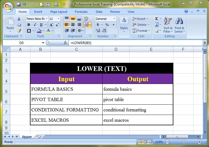209x147 pixels.
Task: Apply borders to the cell
Action: (29, 31)
